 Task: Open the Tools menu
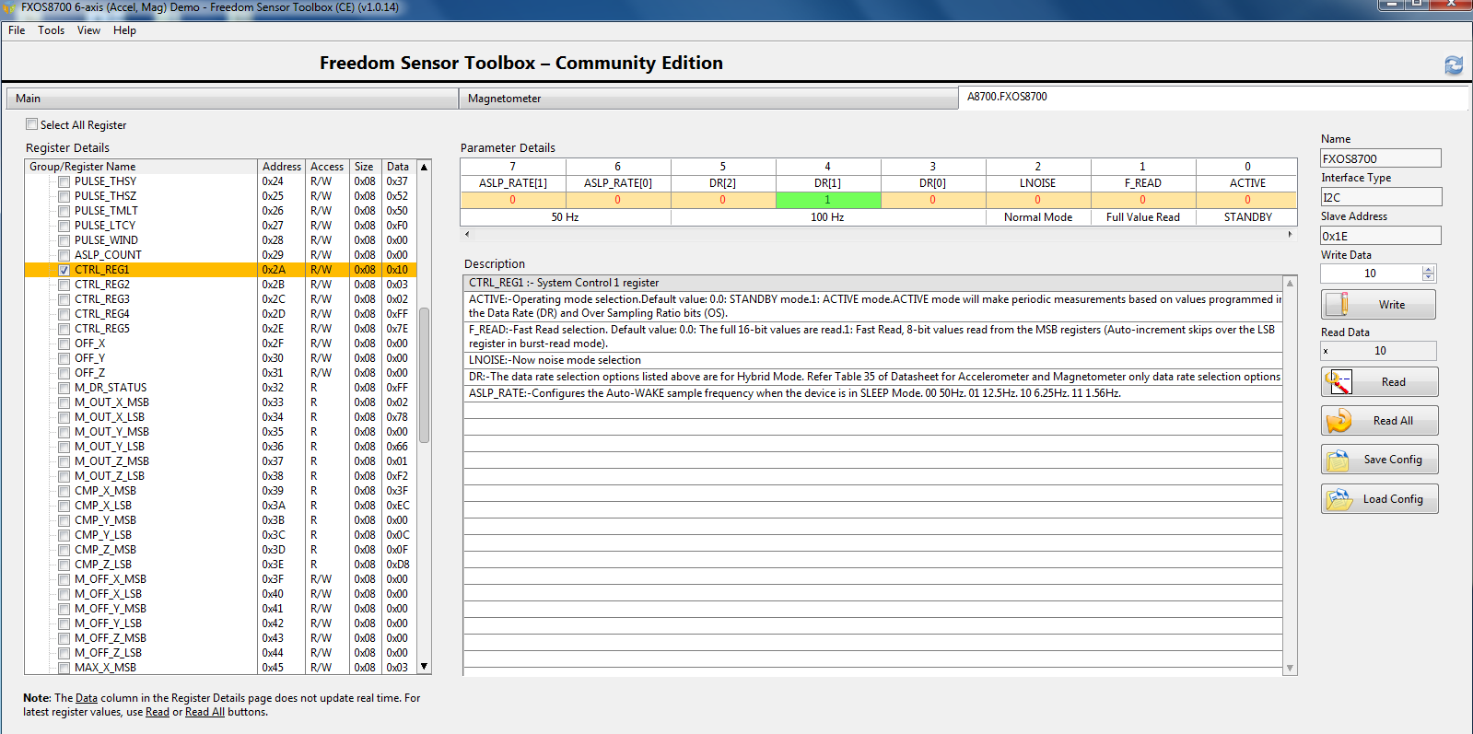[x=51, y=30]
